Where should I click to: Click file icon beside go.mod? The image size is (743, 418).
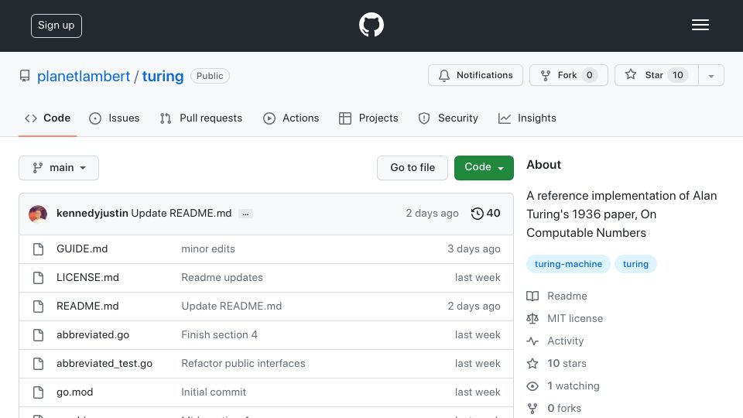click(x=39, y=392)
